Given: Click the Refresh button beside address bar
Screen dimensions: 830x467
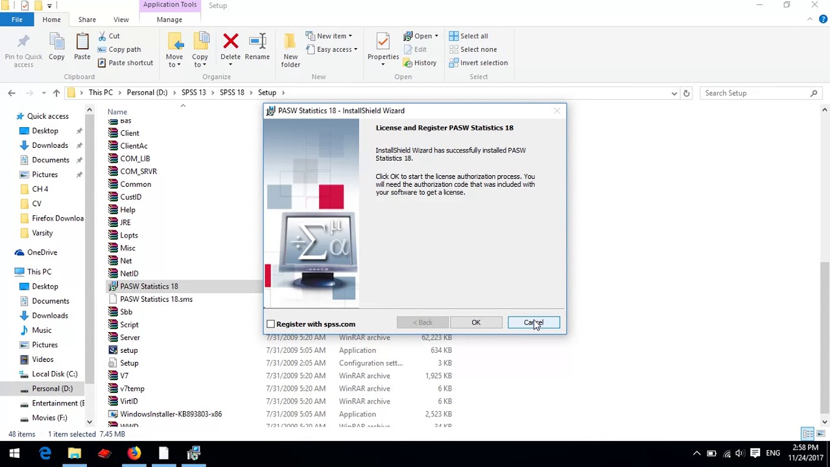Looking at the screenshot, I should click(687, 93).
